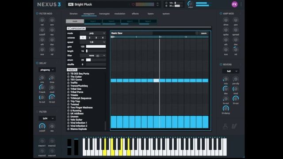The image size is (283, 159).
Task: Toggle the Delay power switch
Action: point(37,63)
